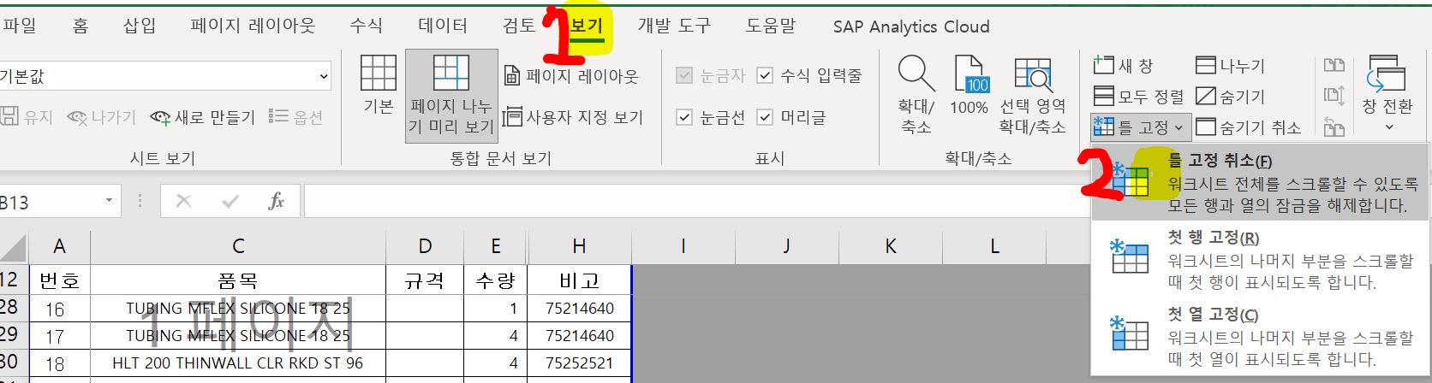Select column C header
The image size is (1432, 383).
coord(238,246)
